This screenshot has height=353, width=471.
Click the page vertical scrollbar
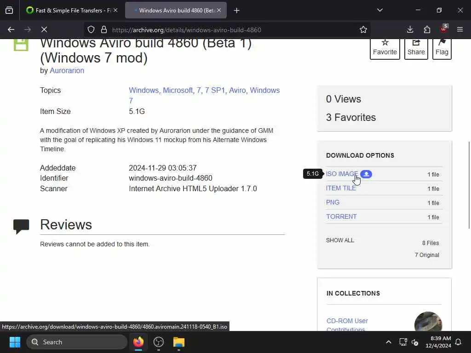coord(469,185)
